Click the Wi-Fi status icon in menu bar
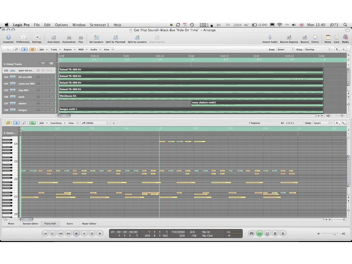Viewport: 352px width, 264px height. (x=280, y=25)
